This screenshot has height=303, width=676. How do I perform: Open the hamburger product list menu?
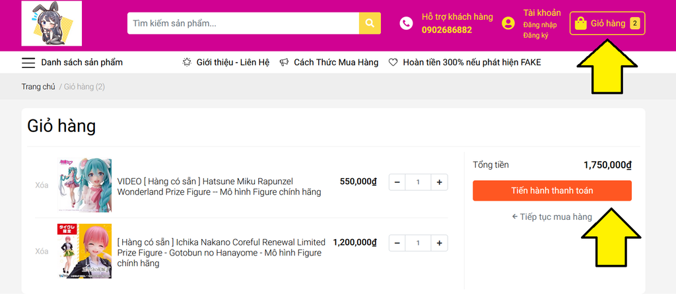click(28, 63)
